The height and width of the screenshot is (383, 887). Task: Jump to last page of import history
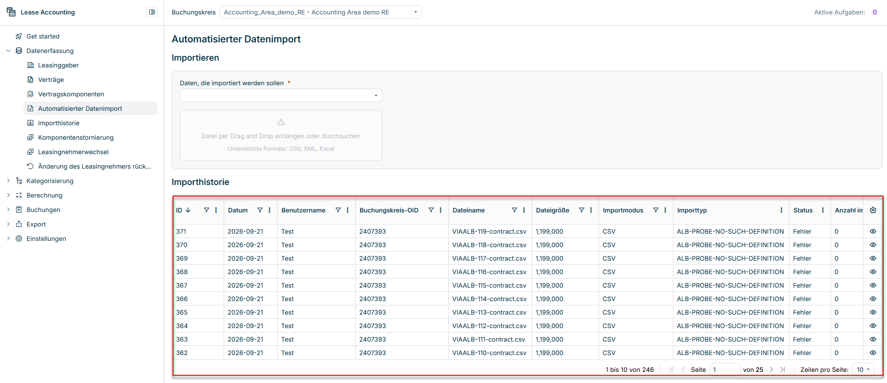click(782, 370)
